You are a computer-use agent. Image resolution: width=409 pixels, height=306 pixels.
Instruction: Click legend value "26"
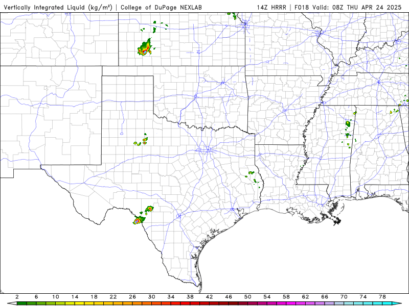132,297
